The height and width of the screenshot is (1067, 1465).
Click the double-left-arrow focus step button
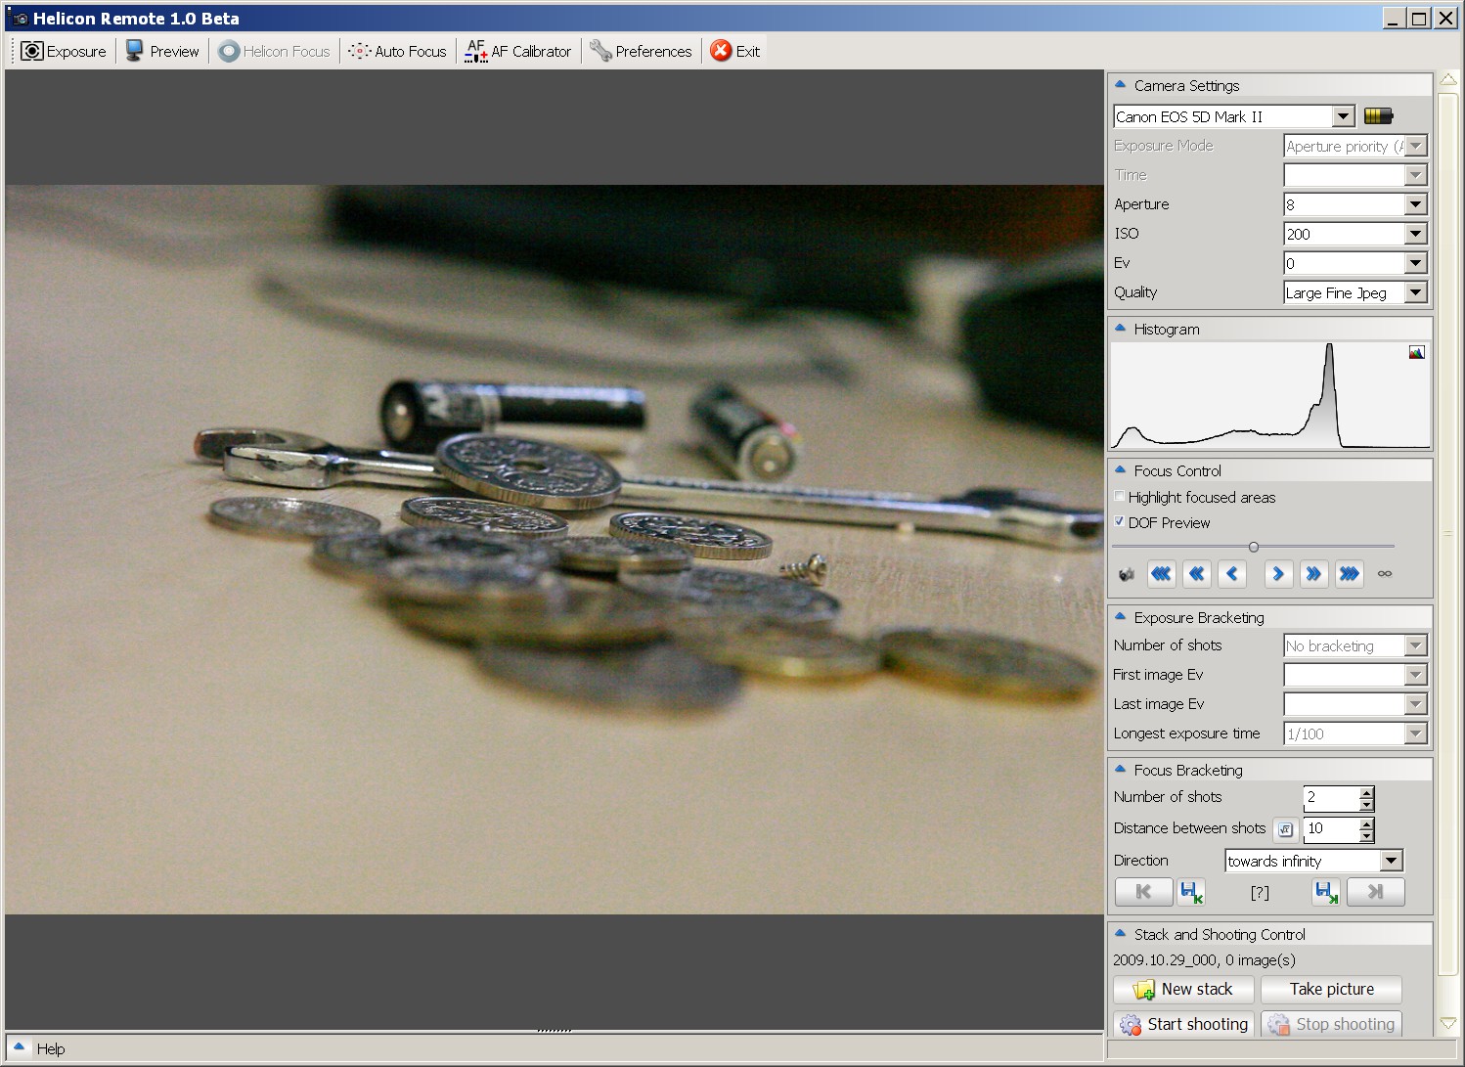[x=1196, y=574]
